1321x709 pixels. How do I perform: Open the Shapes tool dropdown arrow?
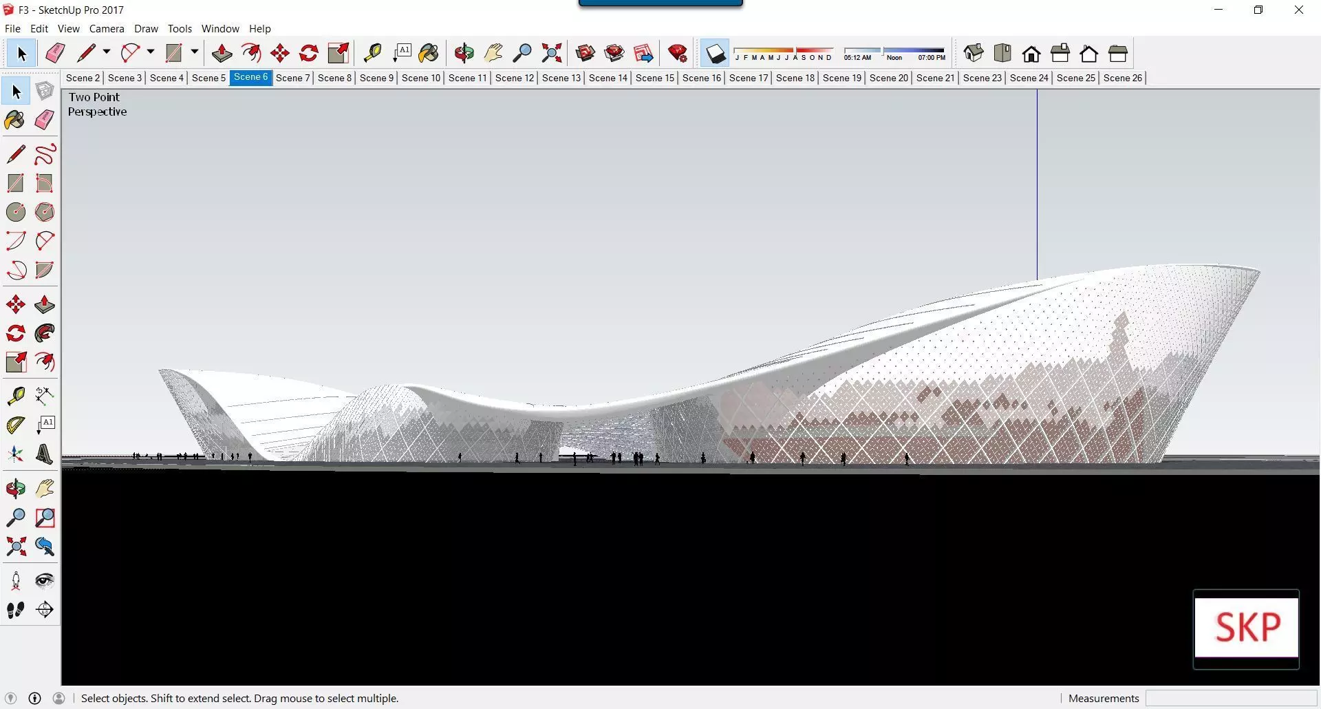click(x=195, y=52)
